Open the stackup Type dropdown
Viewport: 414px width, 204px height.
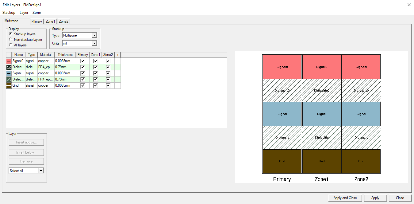click(94, 35)
